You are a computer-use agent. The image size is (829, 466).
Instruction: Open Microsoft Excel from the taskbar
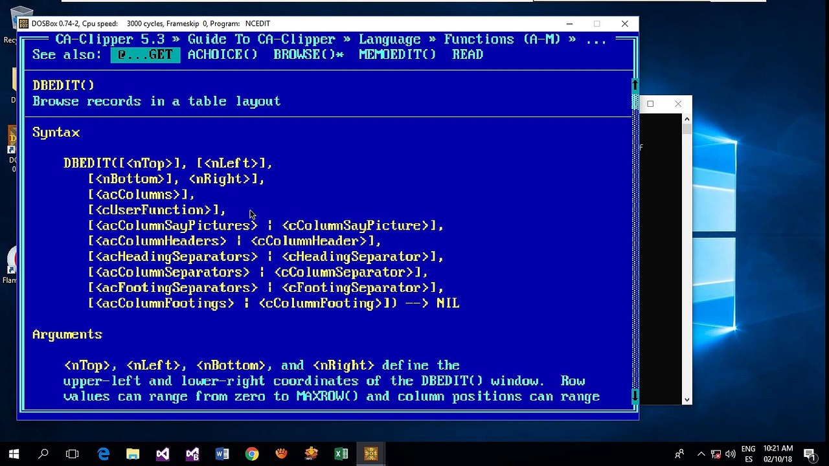coord(341,454)
